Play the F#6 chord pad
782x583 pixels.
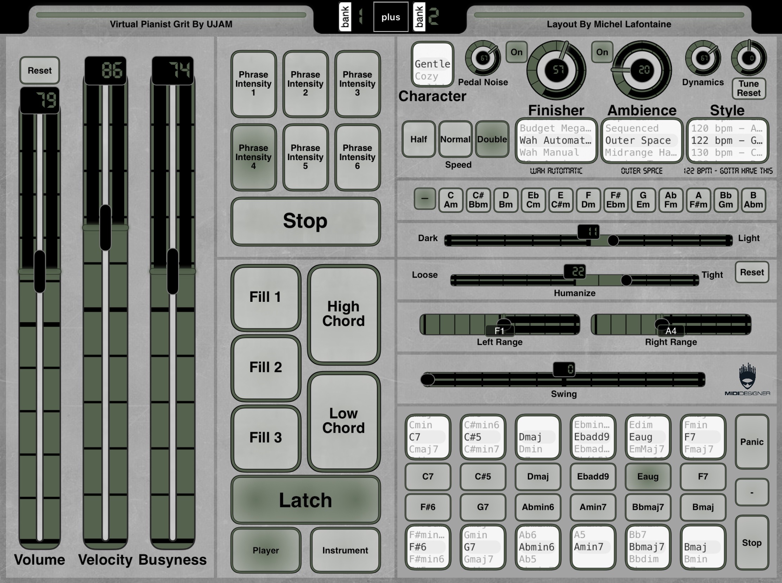(x=428, y=507)
